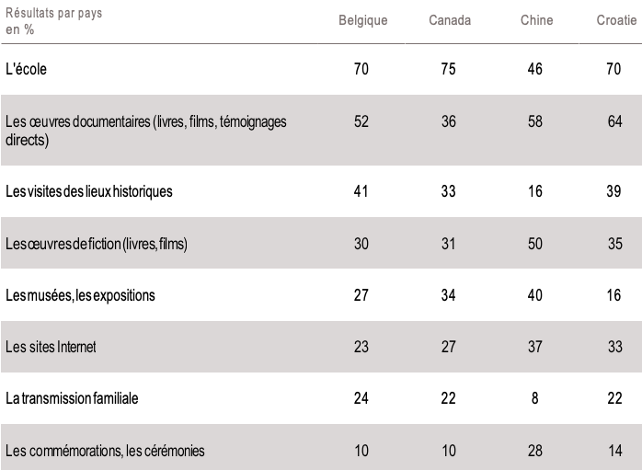Click the œuvres de fiction row label

(97, 244)
